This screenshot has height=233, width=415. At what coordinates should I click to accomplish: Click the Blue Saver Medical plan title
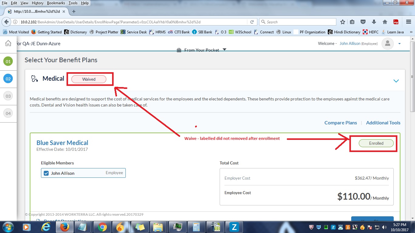point(62,143)
